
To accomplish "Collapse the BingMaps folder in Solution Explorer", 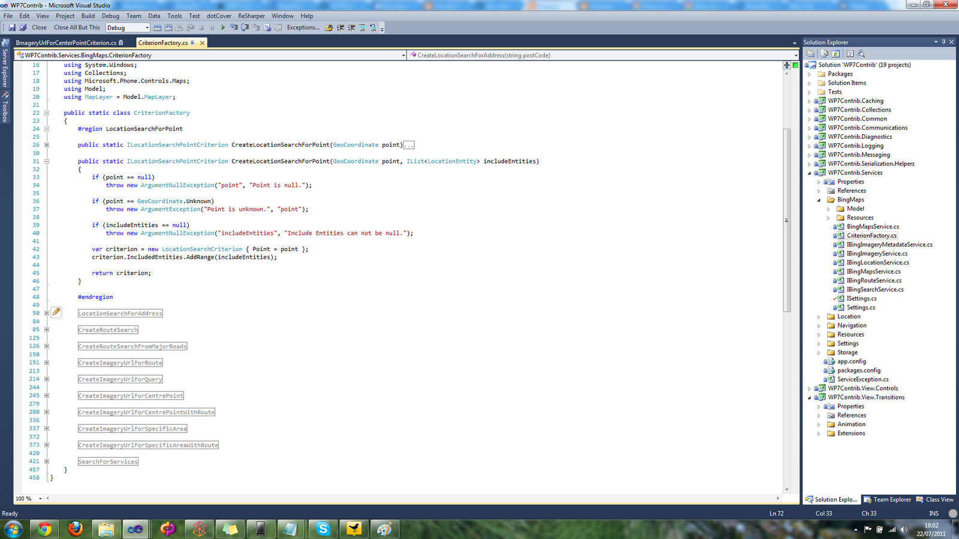I will pos(819,199).
